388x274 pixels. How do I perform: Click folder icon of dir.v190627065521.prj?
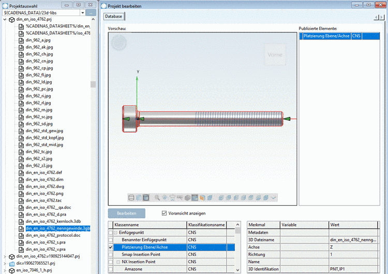12,263
